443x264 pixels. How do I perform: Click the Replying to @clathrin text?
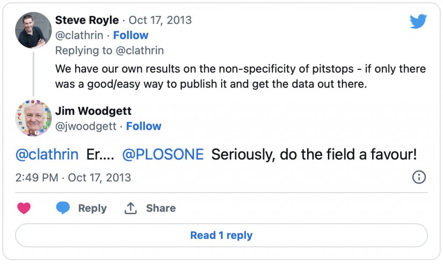(x=109, y=51)
